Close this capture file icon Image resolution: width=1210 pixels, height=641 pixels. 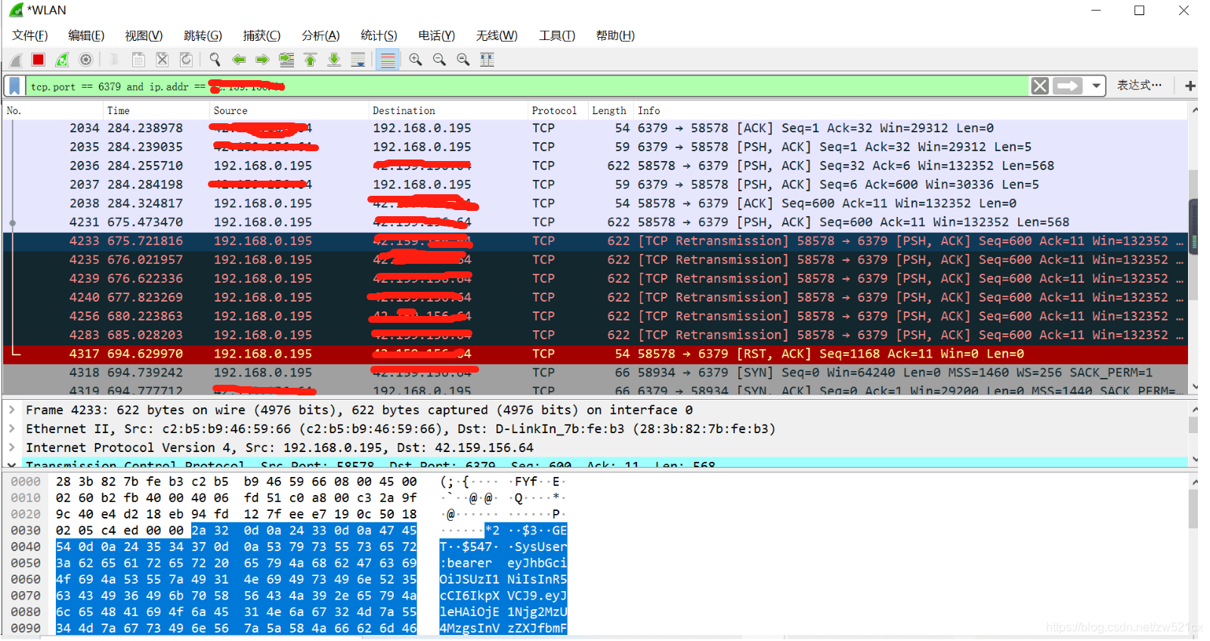coord(162,60)
